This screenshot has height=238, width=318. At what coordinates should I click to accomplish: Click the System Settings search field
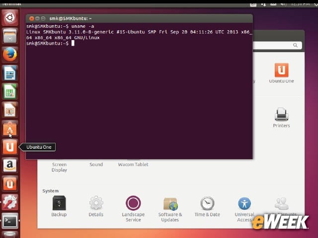coord(277,45)
